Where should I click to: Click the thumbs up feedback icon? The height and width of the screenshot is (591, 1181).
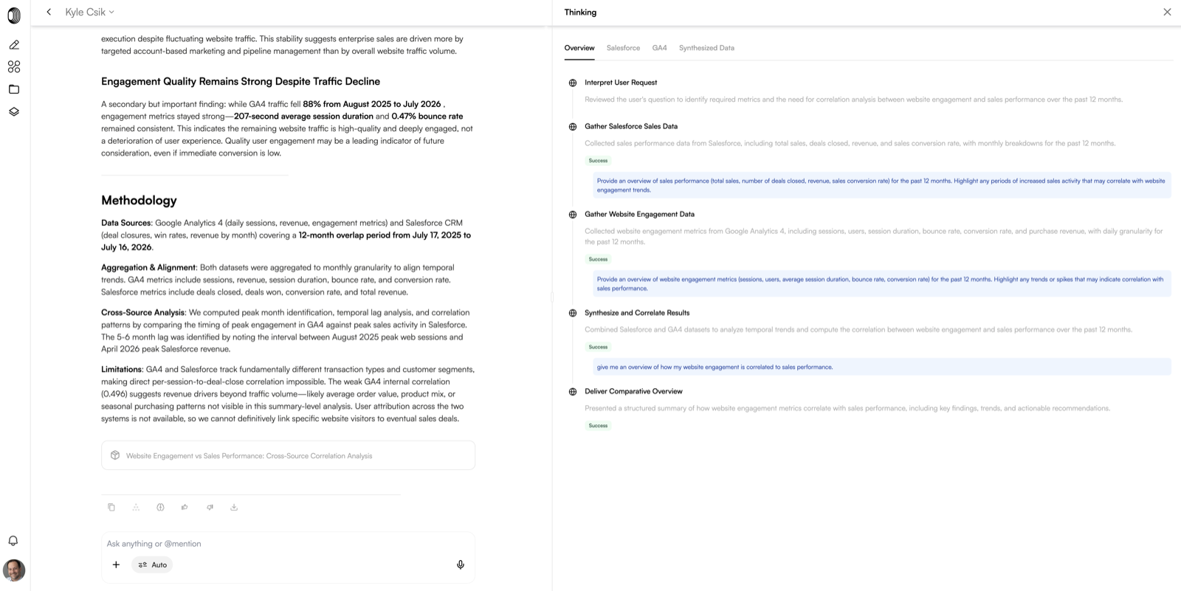(185, 507)
